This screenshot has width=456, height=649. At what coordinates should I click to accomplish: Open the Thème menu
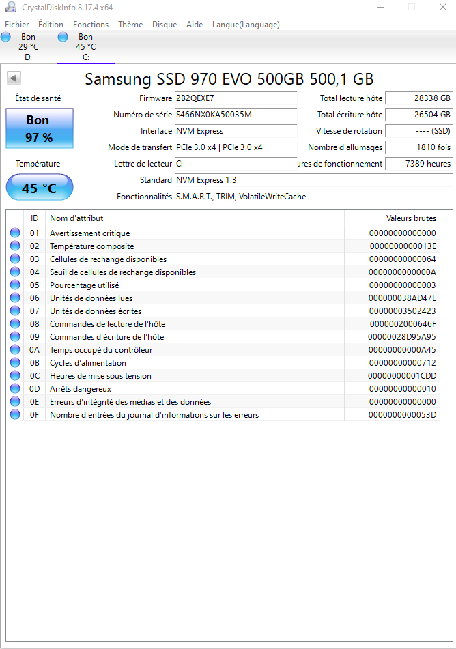coord(130,25)
